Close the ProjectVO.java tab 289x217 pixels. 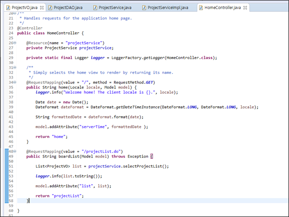(42, 8)
